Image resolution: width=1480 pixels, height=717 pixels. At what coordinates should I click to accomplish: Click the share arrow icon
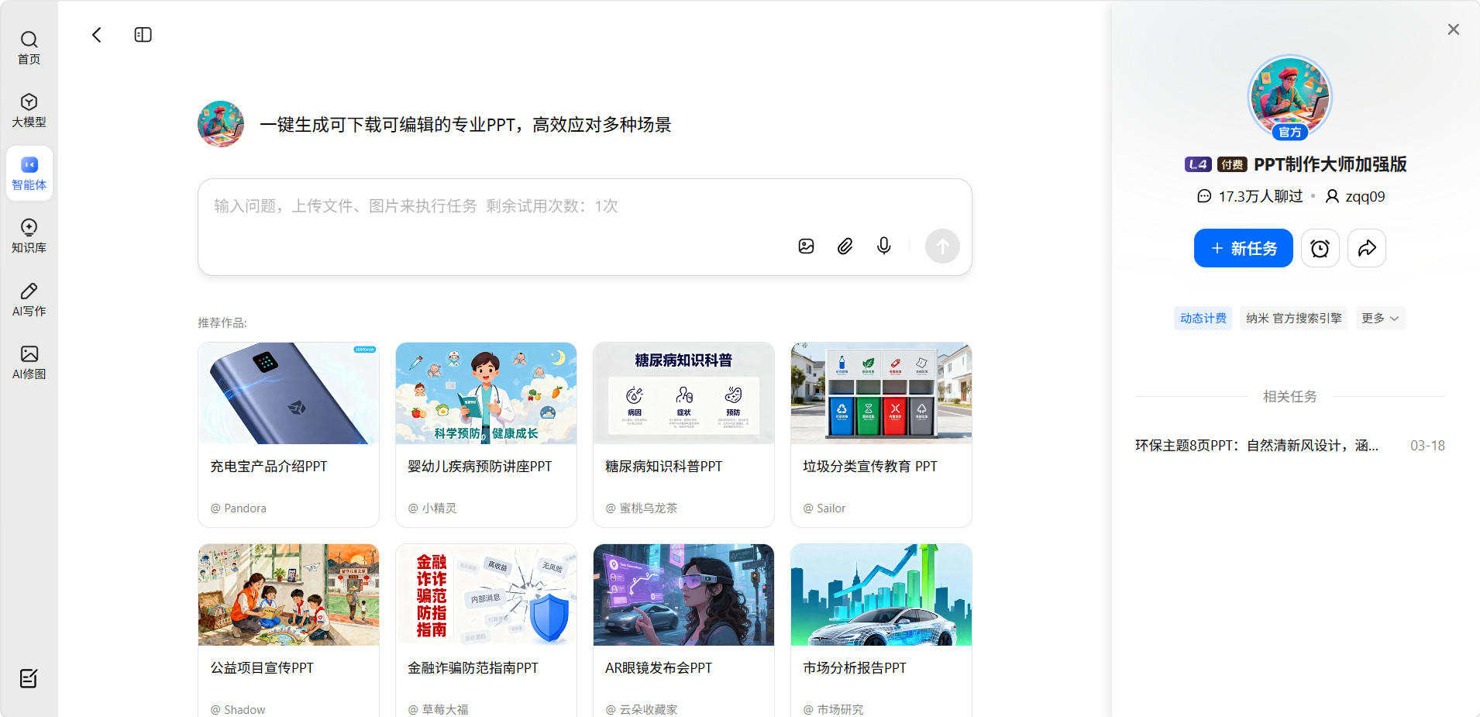tap(1366, 248)
